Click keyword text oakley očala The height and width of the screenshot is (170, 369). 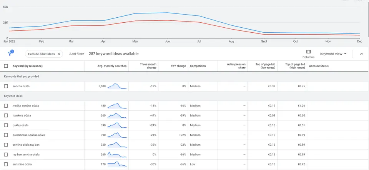point(20,125)
